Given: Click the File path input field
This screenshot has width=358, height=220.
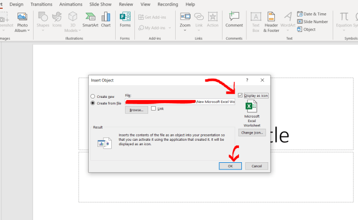Looking at the screenshot, I should pyautogui.click(x=180, y=102).
